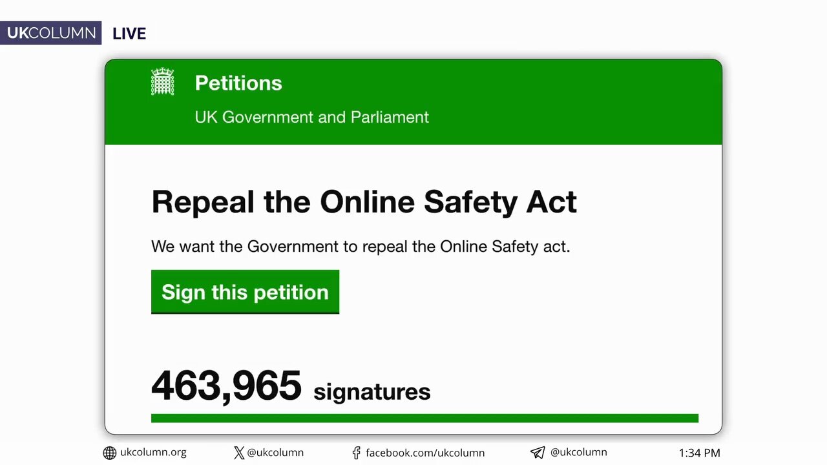The image size is (827, 465).
Task: Click the 463,965 signature count
Action: [226, 386]
